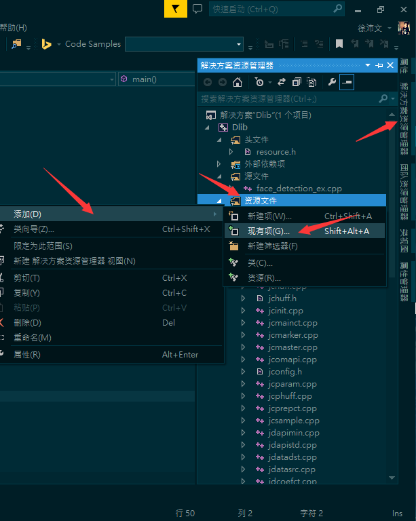
Task: Click the yellow notifications filter flag icon
Action: [x=176, y=9]
